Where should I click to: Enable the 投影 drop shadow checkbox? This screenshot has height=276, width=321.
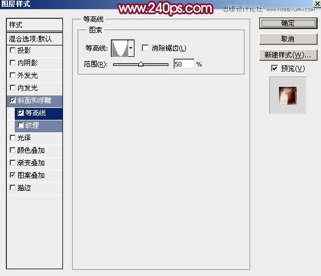(x=12, y=50)
